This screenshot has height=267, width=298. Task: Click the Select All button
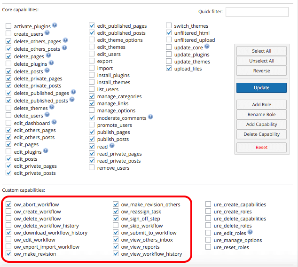(261, 51)
